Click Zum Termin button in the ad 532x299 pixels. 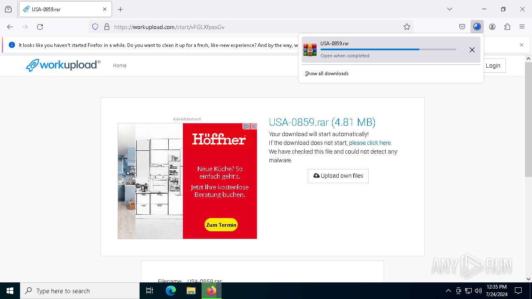[x=221, y=225]
